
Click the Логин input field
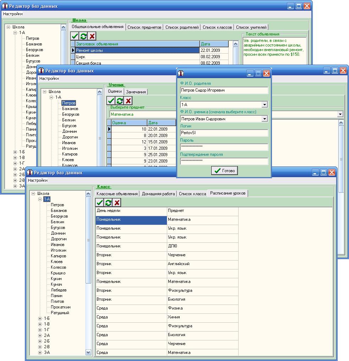click(224, 133)
